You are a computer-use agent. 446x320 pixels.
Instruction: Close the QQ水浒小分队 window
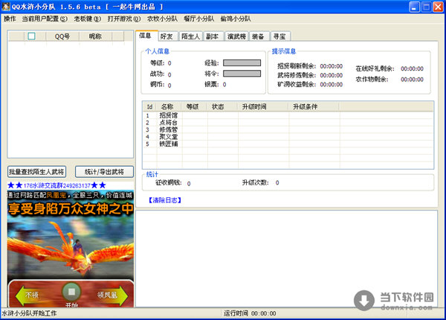click(x=438, y=7)
